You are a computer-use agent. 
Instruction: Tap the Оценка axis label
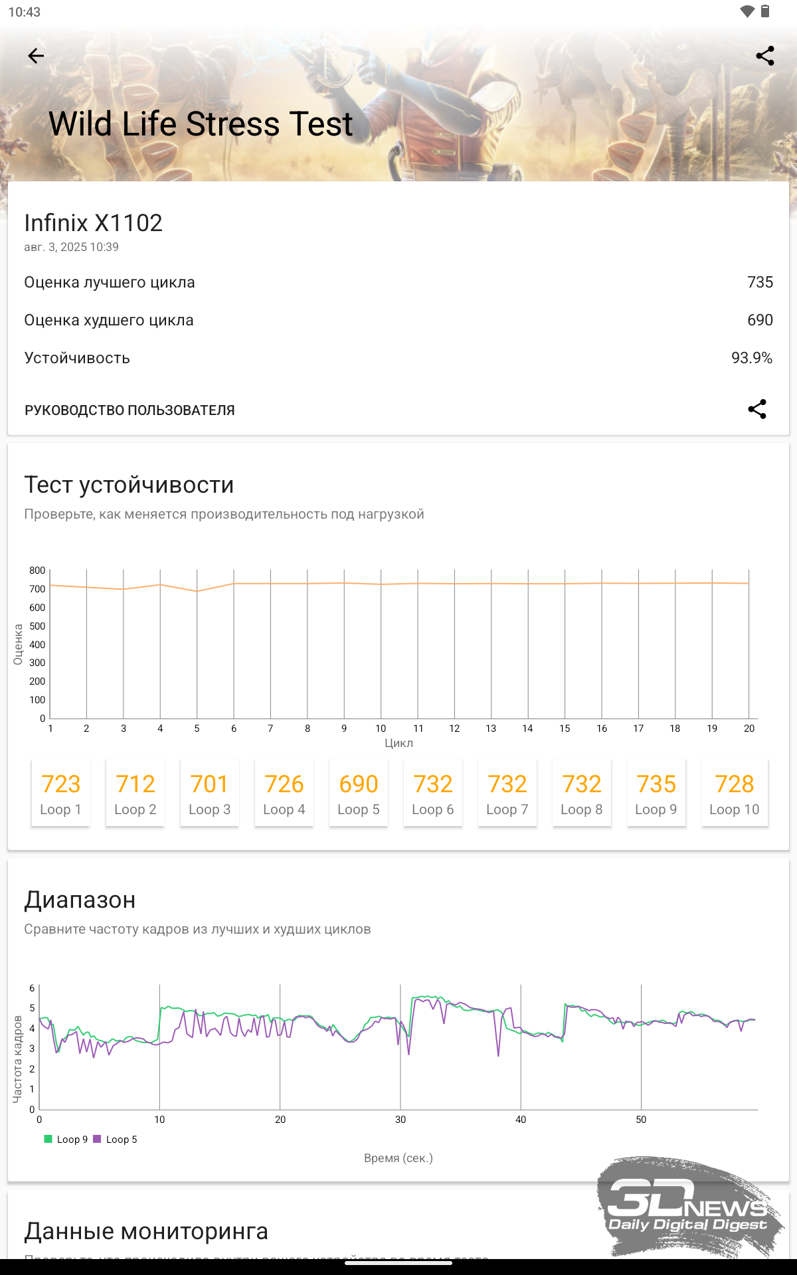click(x=18, y=644)
